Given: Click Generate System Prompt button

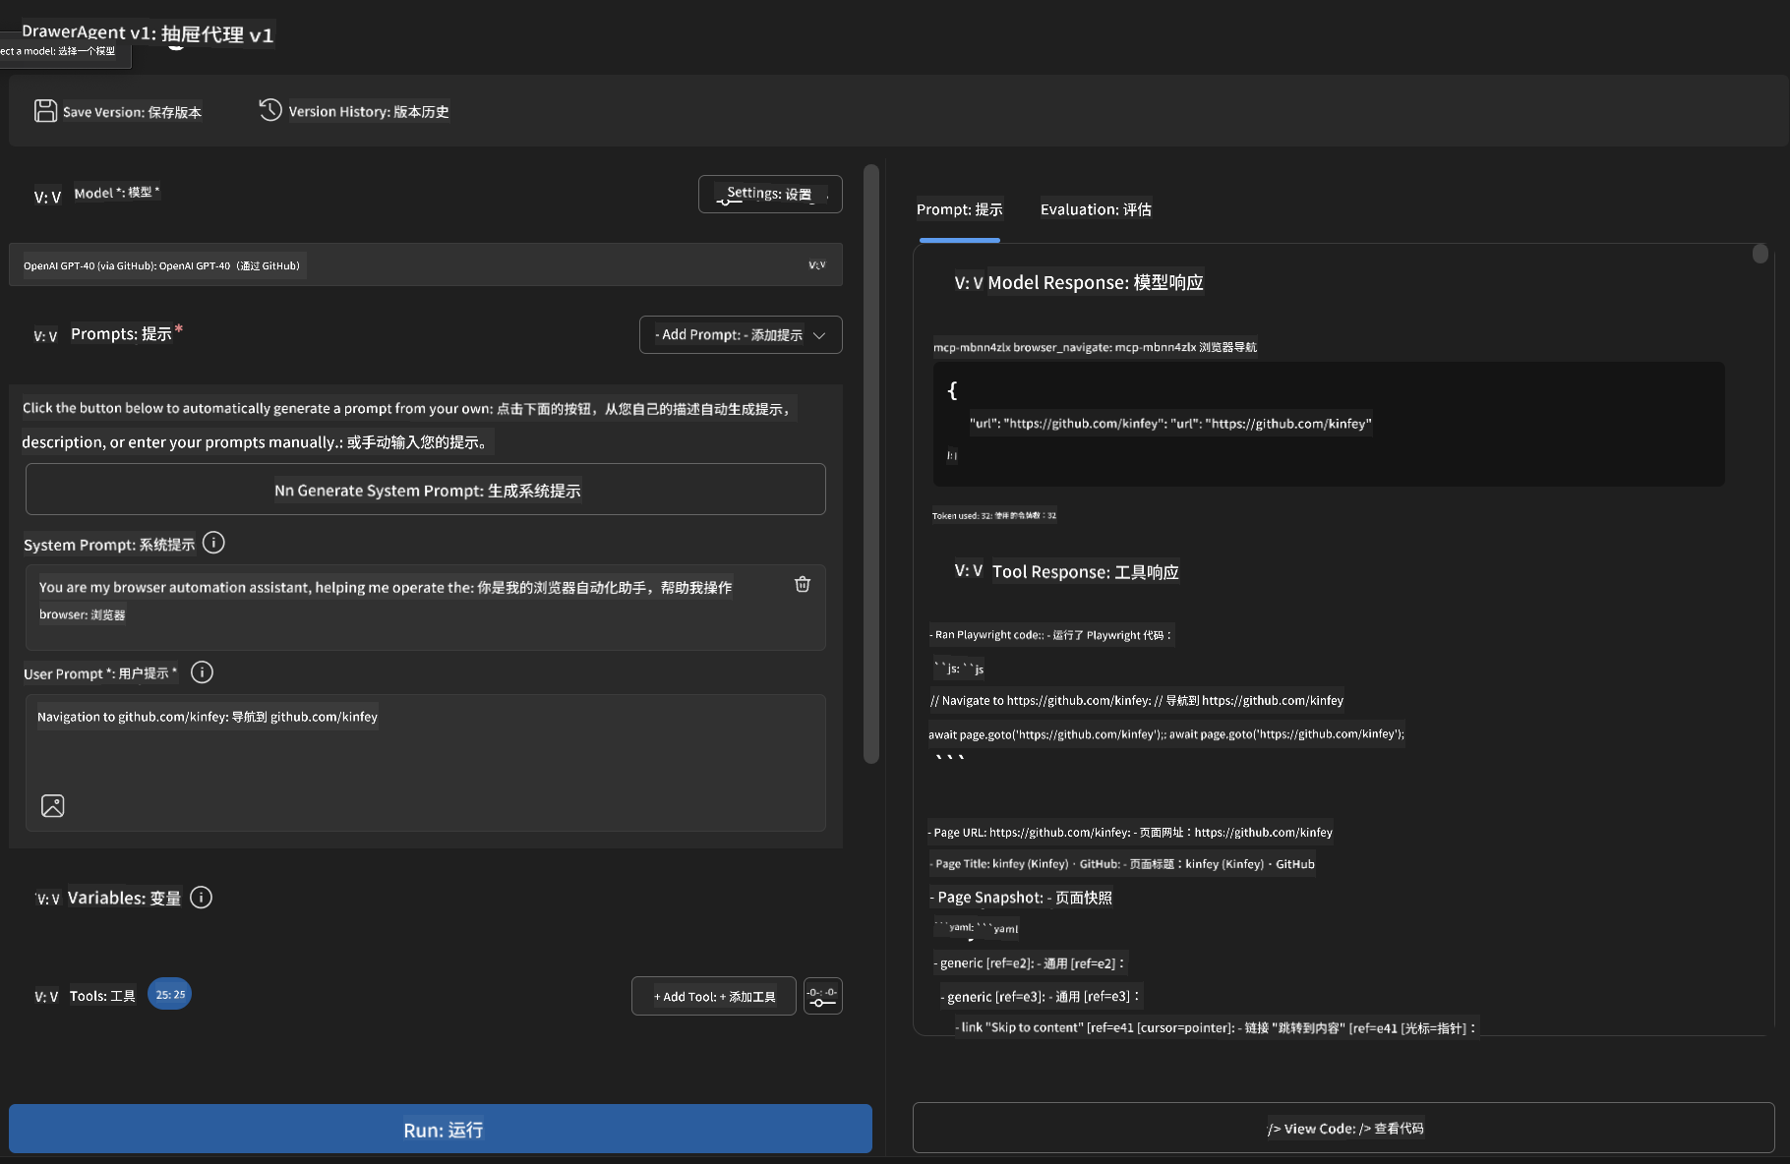Looking at the screenshot, I should pyautogui.click(x=426, y=490).
